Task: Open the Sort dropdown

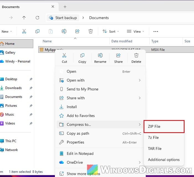Action: (x=111, y=32)
